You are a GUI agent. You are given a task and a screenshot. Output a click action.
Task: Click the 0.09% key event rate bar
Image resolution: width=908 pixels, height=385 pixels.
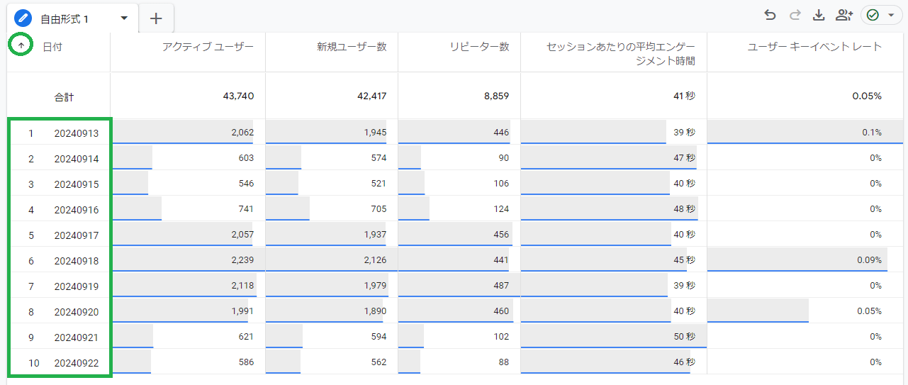pyautogui.click(x=797, y=260)
